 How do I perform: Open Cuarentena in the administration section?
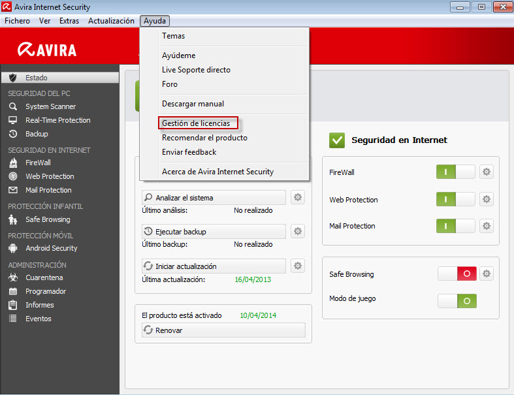44,277
